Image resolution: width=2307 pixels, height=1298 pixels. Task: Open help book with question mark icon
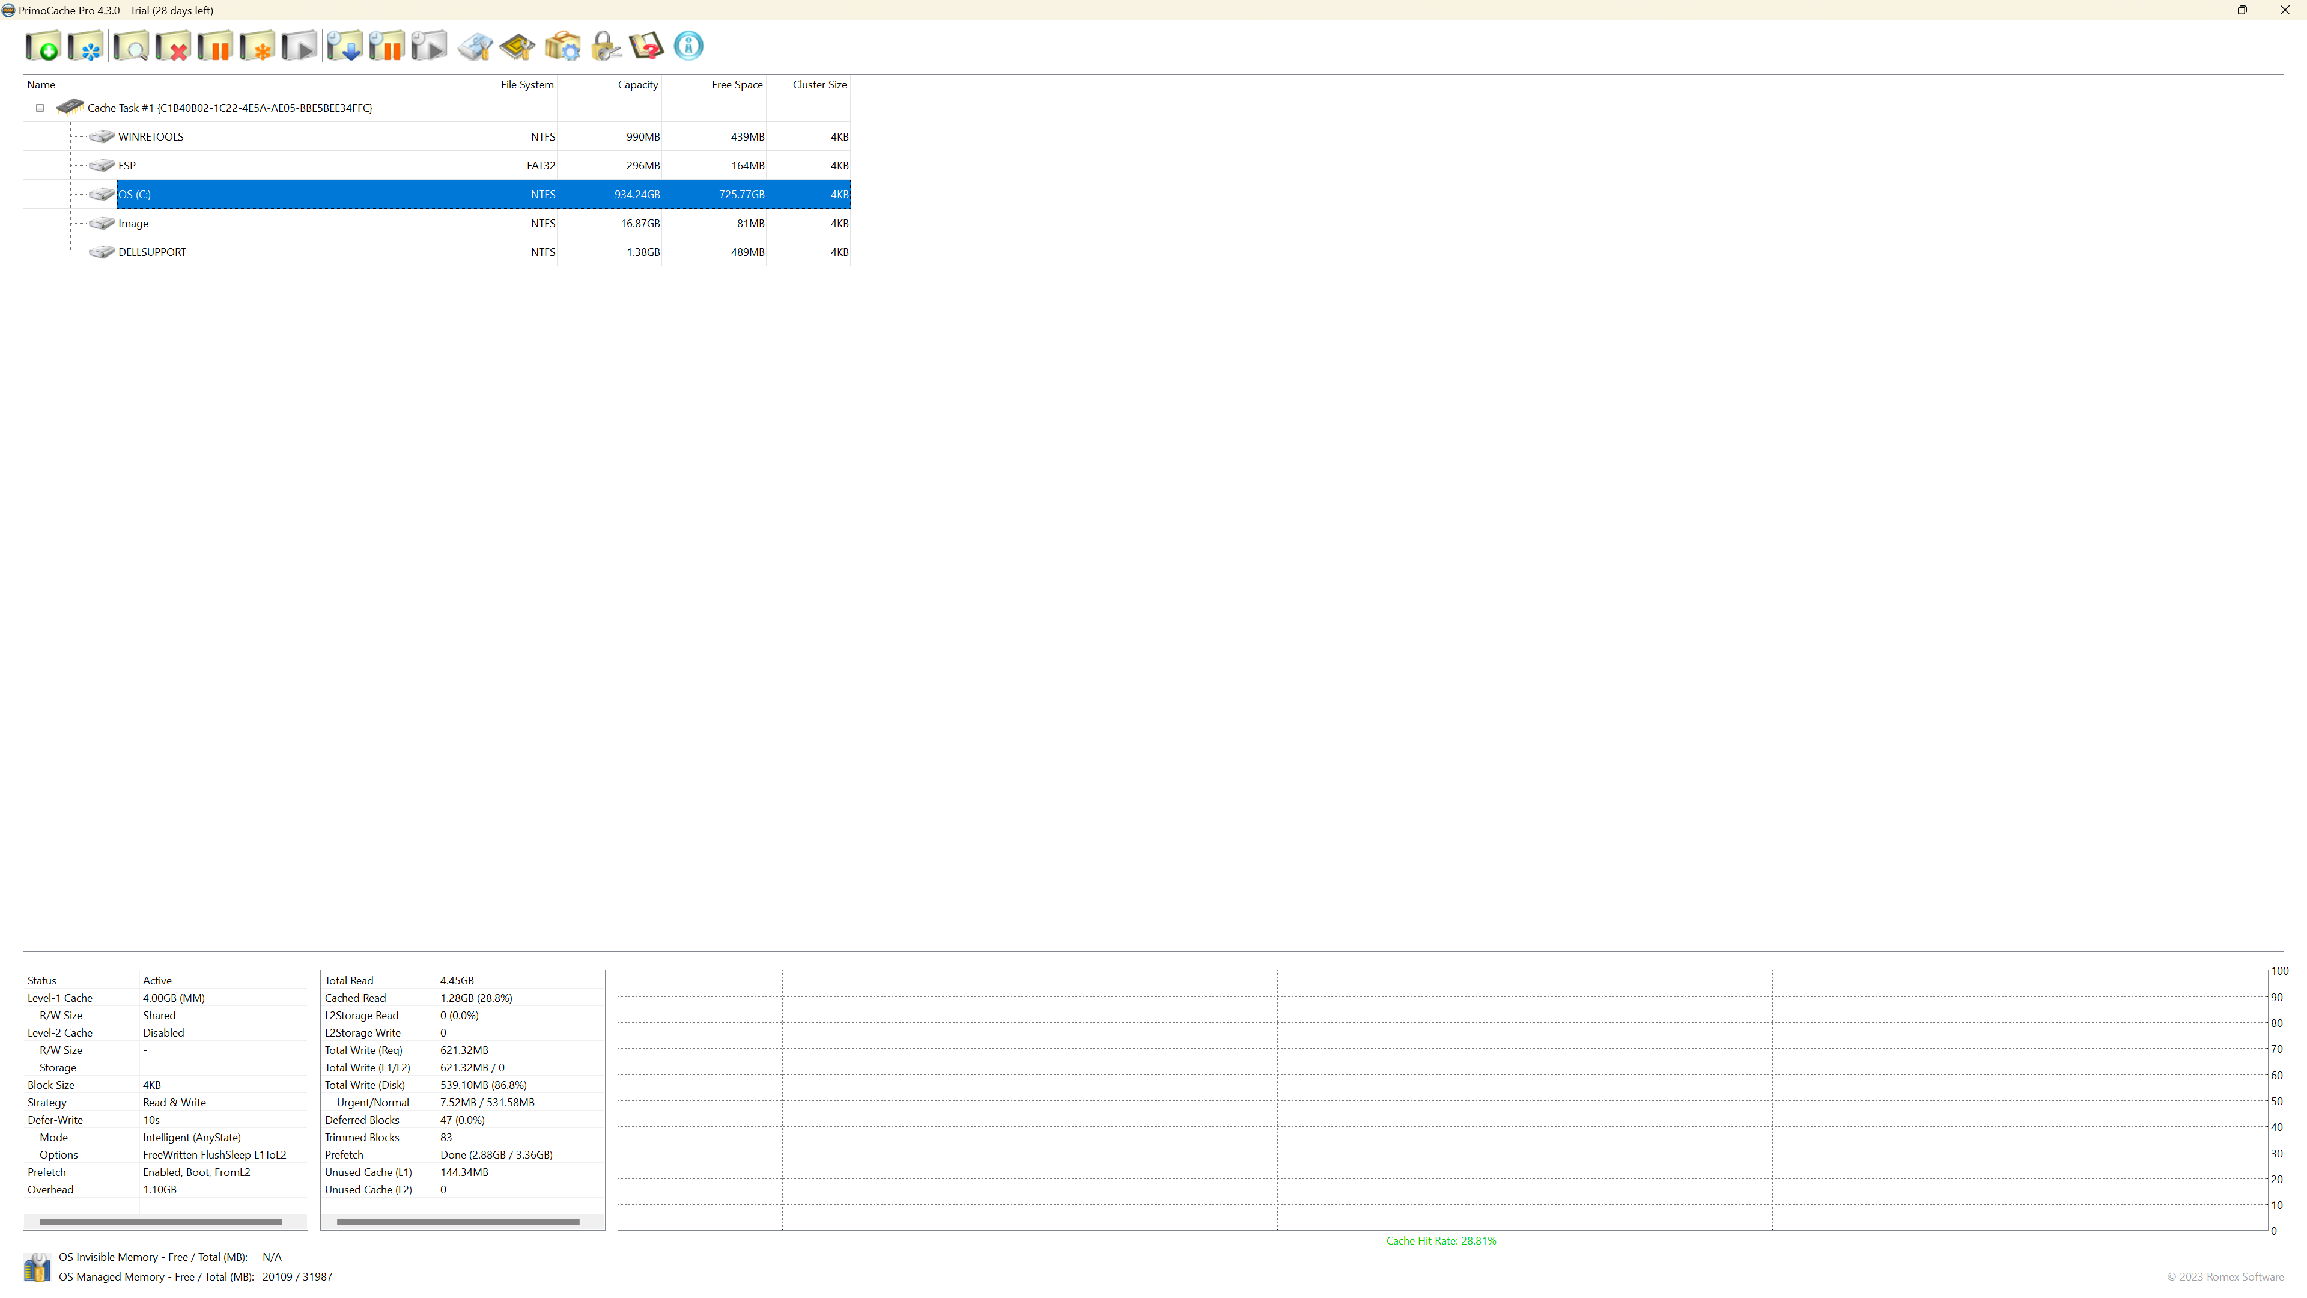pyautogui.click(x=646, y=46)
